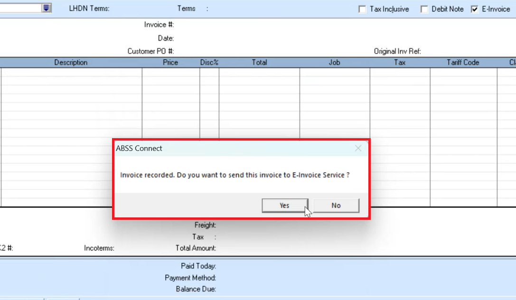Select the Price column header
Image resolution: width=516 pixels, height=300 pixels.
click(x=170, y=63)
